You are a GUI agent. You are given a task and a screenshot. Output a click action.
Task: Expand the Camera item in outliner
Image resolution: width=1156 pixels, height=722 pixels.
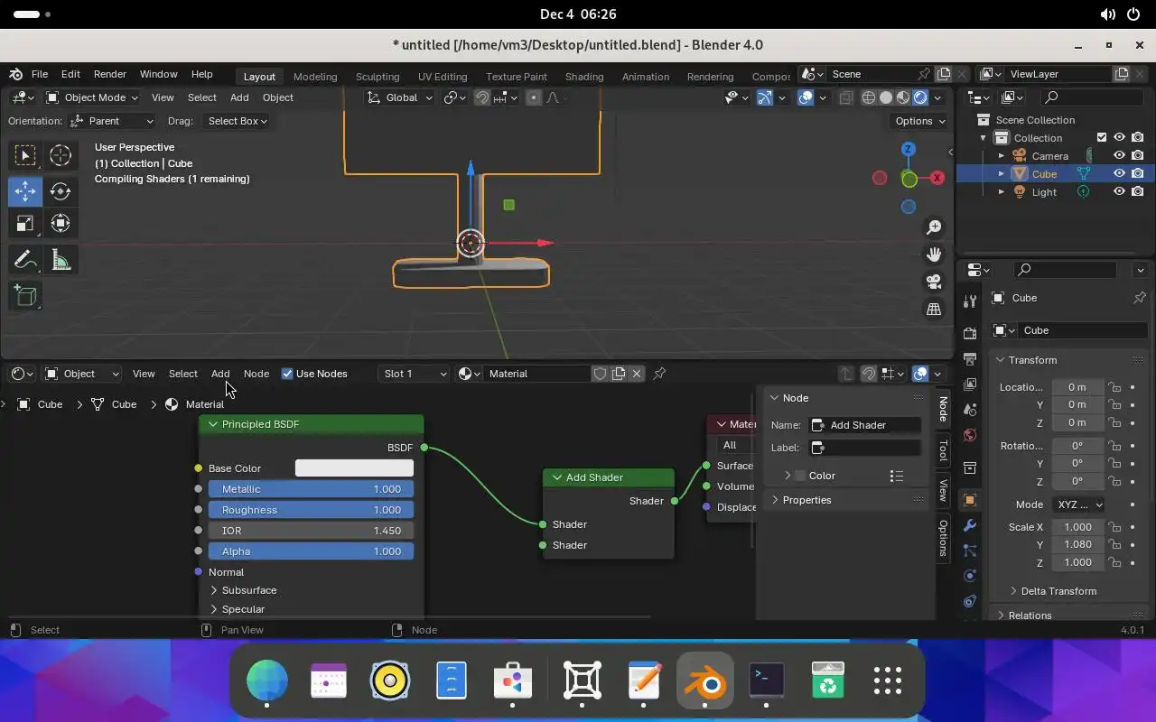pyautogui.click(x=1001, y=155)
